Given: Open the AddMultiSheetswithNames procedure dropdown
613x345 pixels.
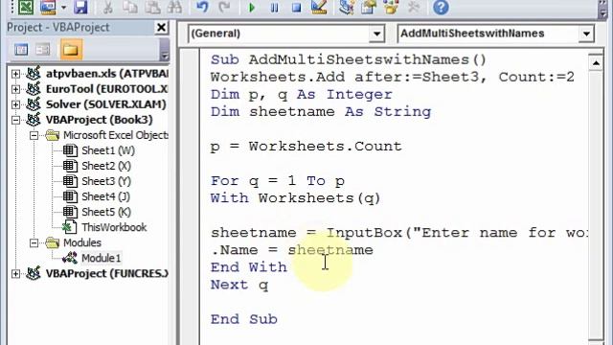Looking at the screenshot, I should point(586,34).
